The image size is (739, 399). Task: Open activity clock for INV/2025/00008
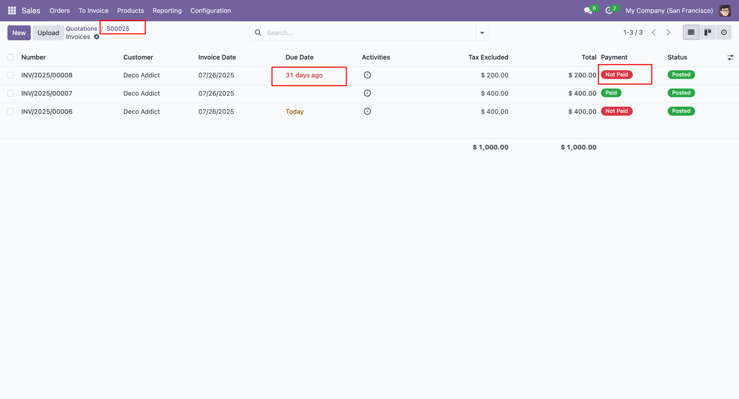(x=367, y=75)
